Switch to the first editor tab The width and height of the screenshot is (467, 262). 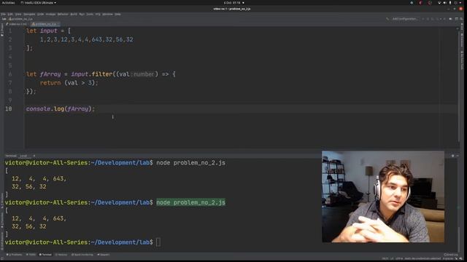click(x=17, y=24)
